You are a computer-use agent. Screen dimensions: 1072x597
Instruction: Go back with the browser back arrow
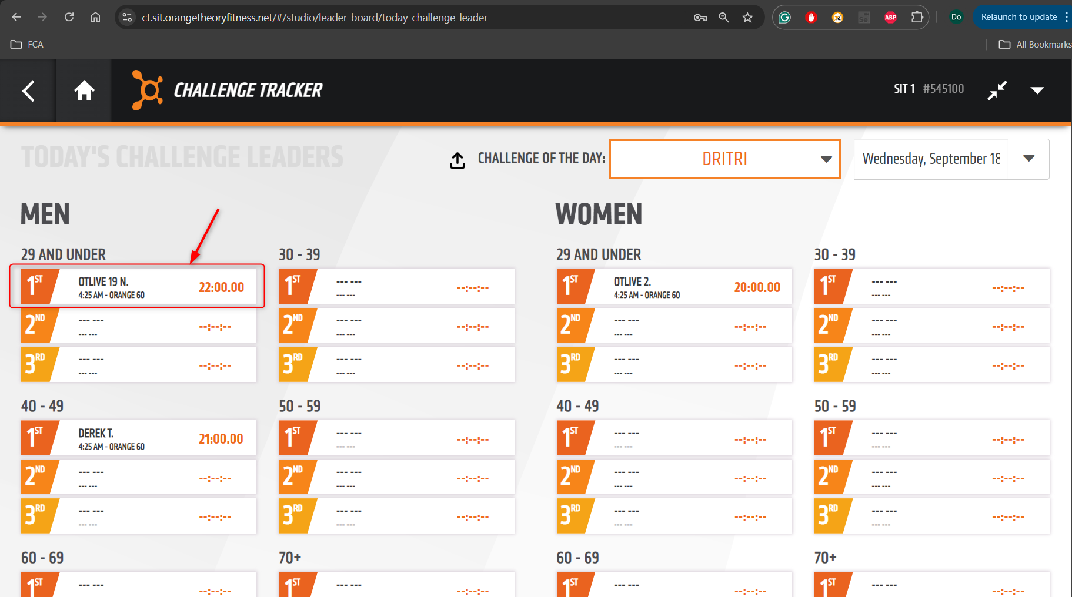click(16, 17)
